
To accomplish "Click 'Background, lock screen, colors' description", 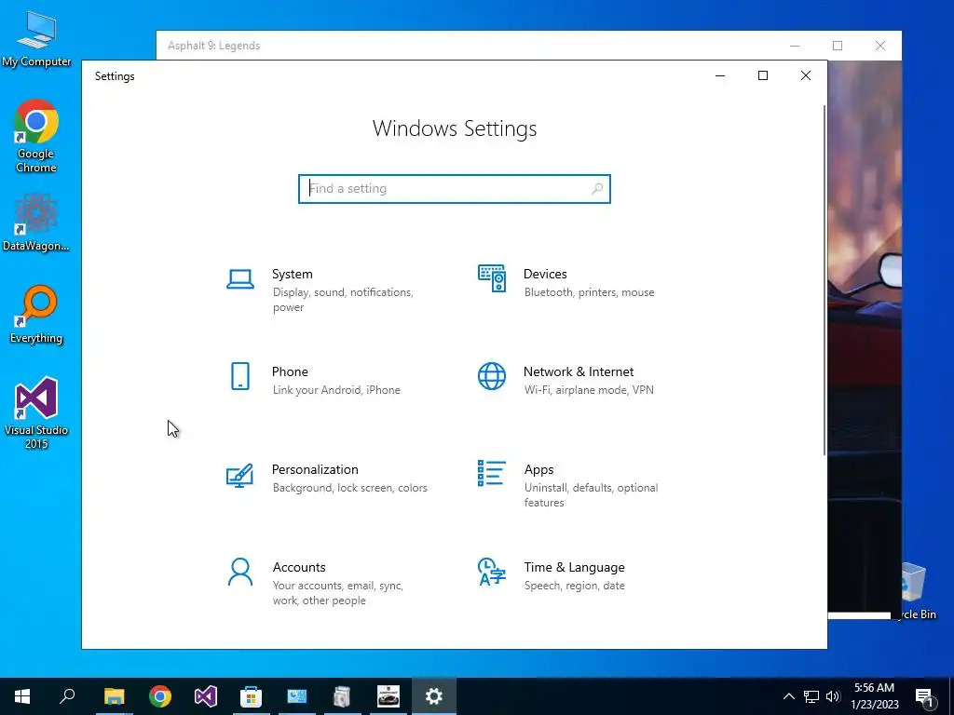I will tap(350, 488).
